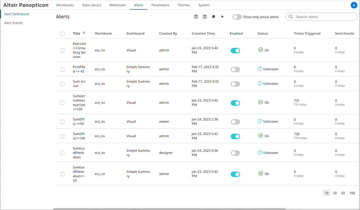Select Alert Definitions in sidebar

(x=17, y=14)
